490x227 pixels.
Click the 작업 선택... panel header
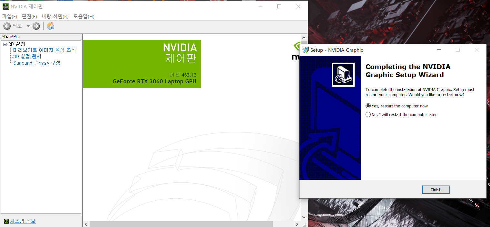click(x=11, y=37)
